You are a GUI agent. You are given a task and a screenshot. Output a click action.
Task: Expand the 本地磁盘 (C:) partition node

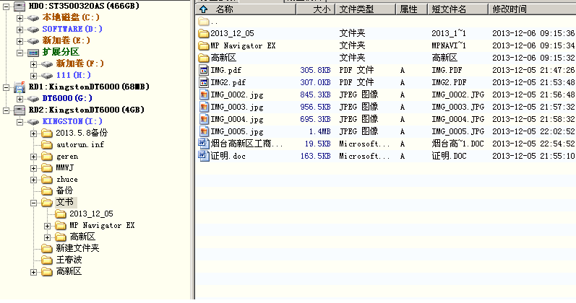click(20, 17)
